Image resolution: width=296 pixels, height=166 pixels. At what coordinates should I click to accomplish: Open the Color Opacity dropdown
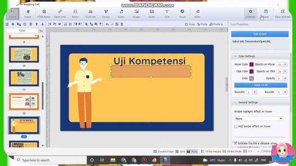285,78
